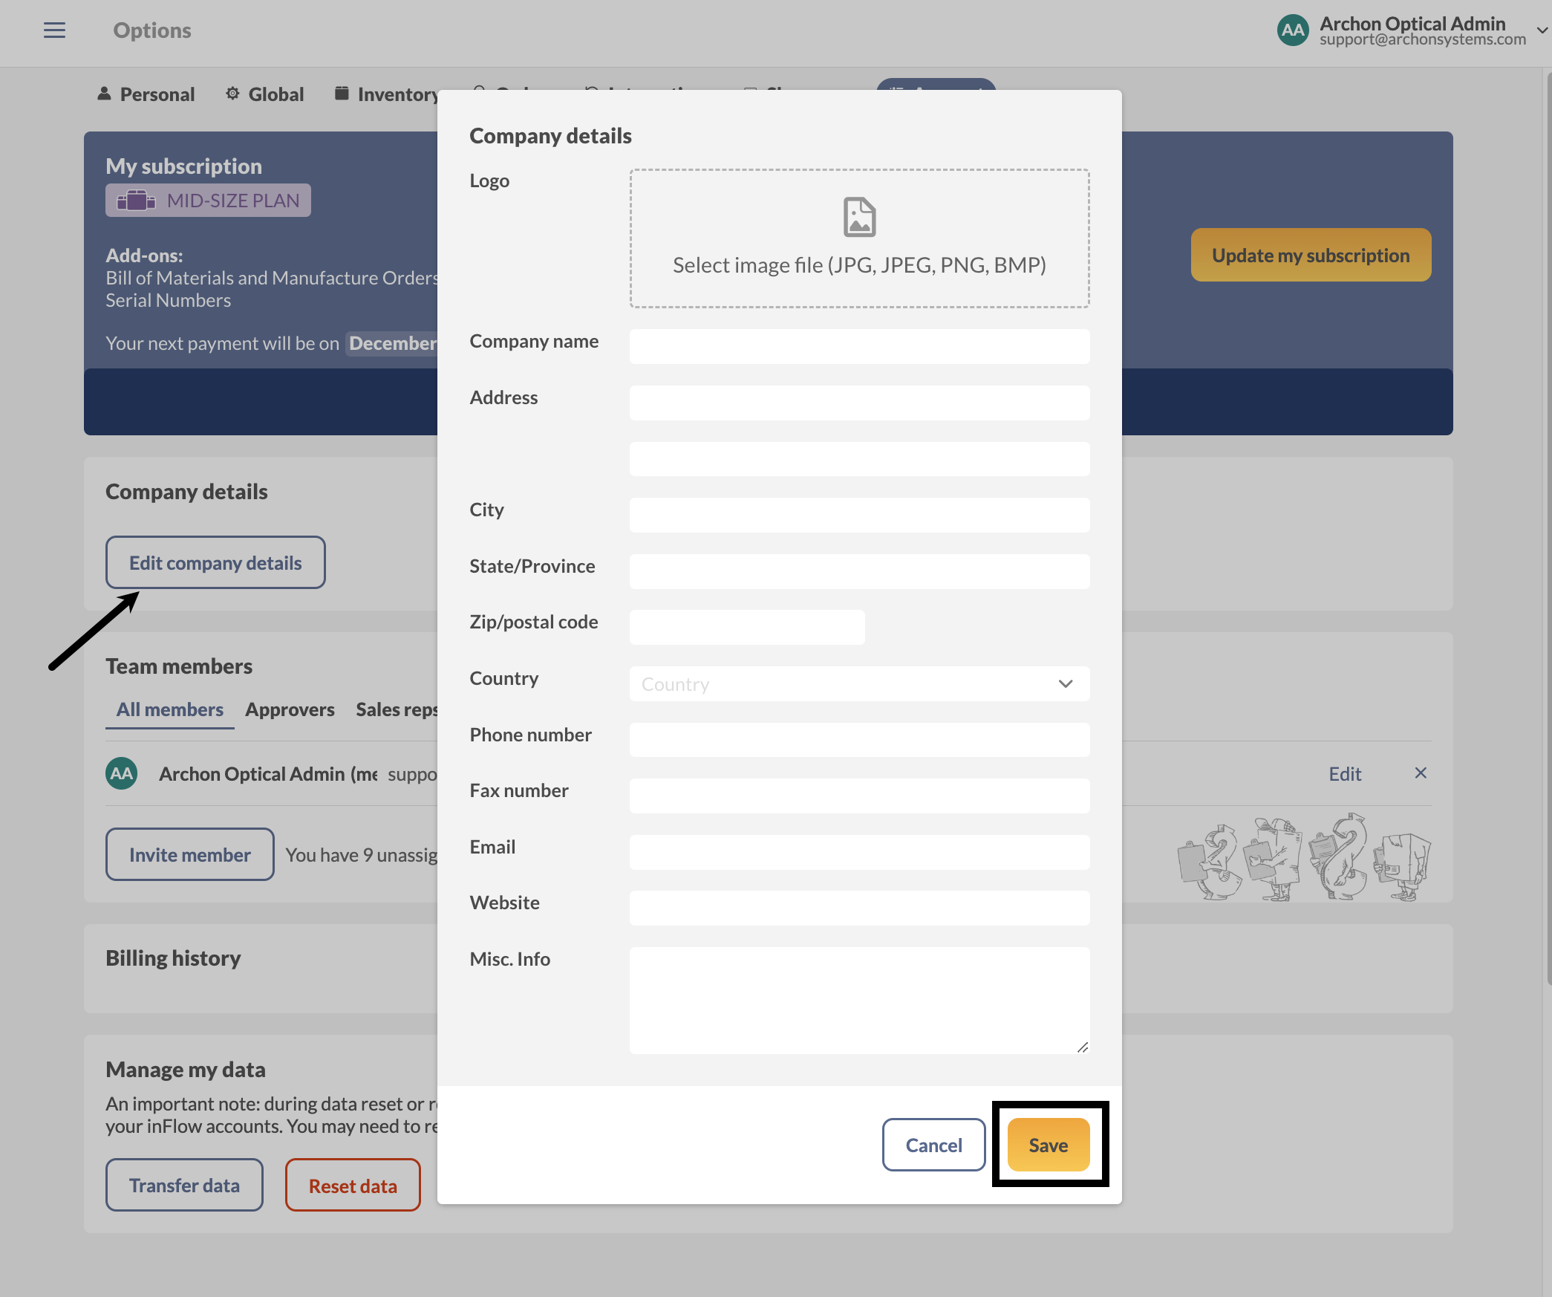Click the Edit link in the team member row

pos(1344,773)
